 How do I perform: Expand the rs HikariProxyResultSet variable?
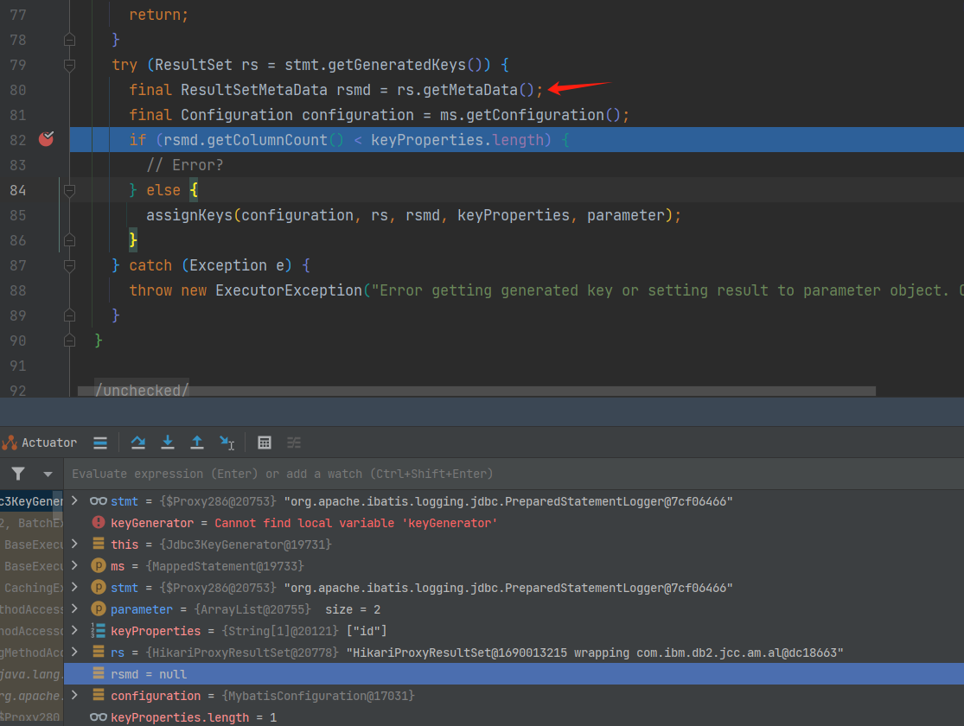75,653
